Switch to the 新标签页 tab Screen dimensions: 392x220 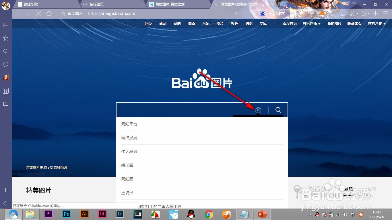click(x=112, y=4)
